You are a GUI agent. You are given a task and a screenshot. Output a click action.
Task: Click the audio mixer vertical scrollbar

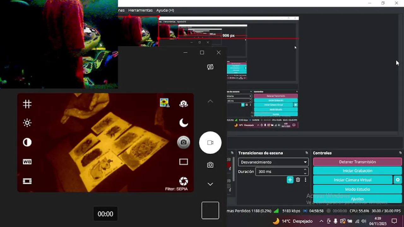[234, 169]
